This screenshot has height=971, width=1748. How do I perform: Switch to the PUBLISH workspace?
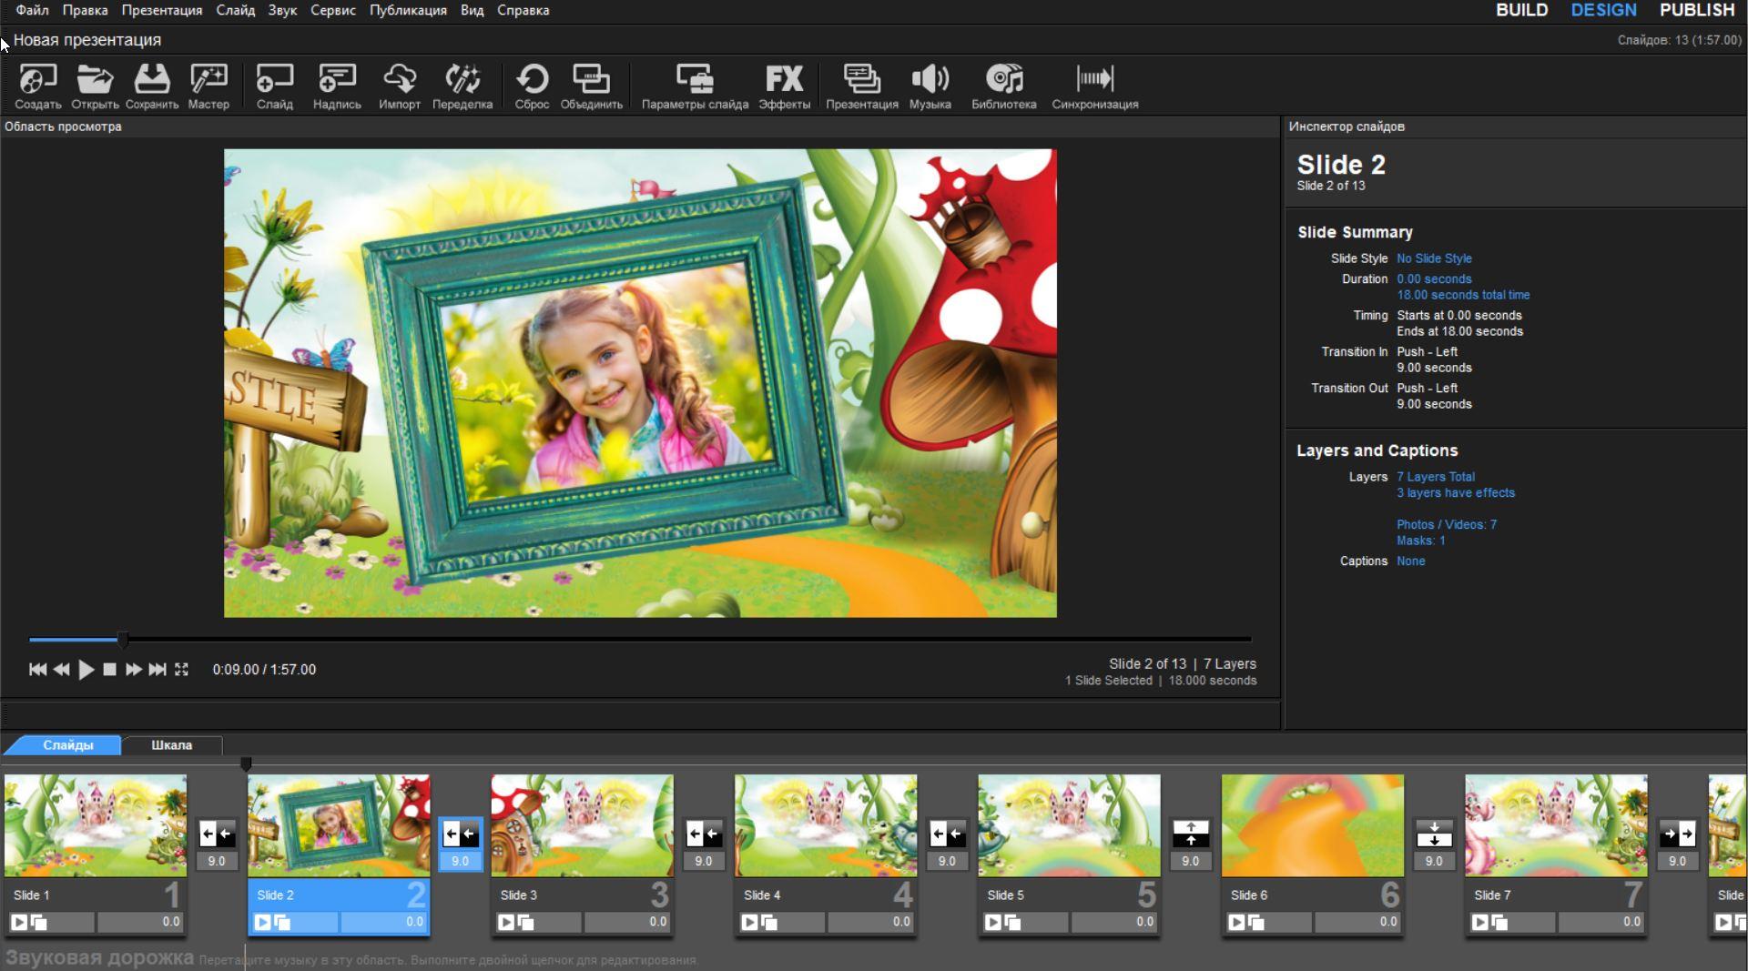(1696, 10)
